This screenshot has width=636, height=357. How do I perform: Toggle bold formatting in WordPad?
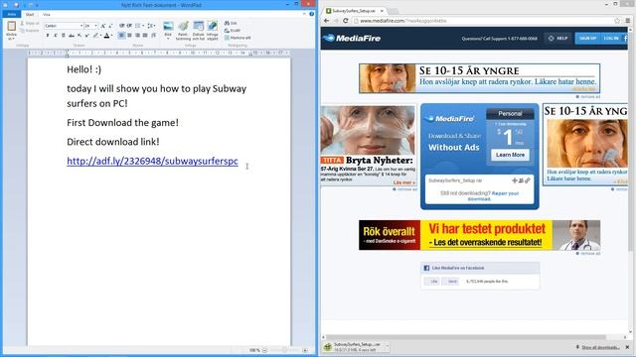coord(48,36)
